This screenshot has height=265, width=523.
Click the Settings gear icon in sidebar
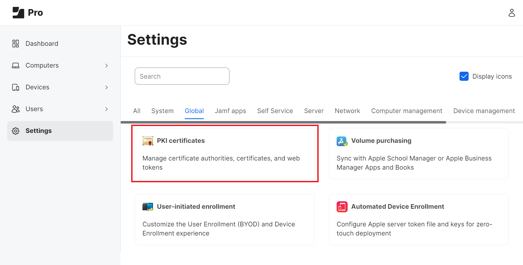click(x=15, y=131)
